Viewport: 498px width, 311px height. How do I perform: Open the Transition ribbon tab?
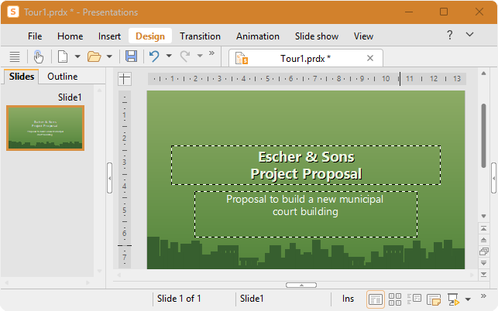point(200,36)
